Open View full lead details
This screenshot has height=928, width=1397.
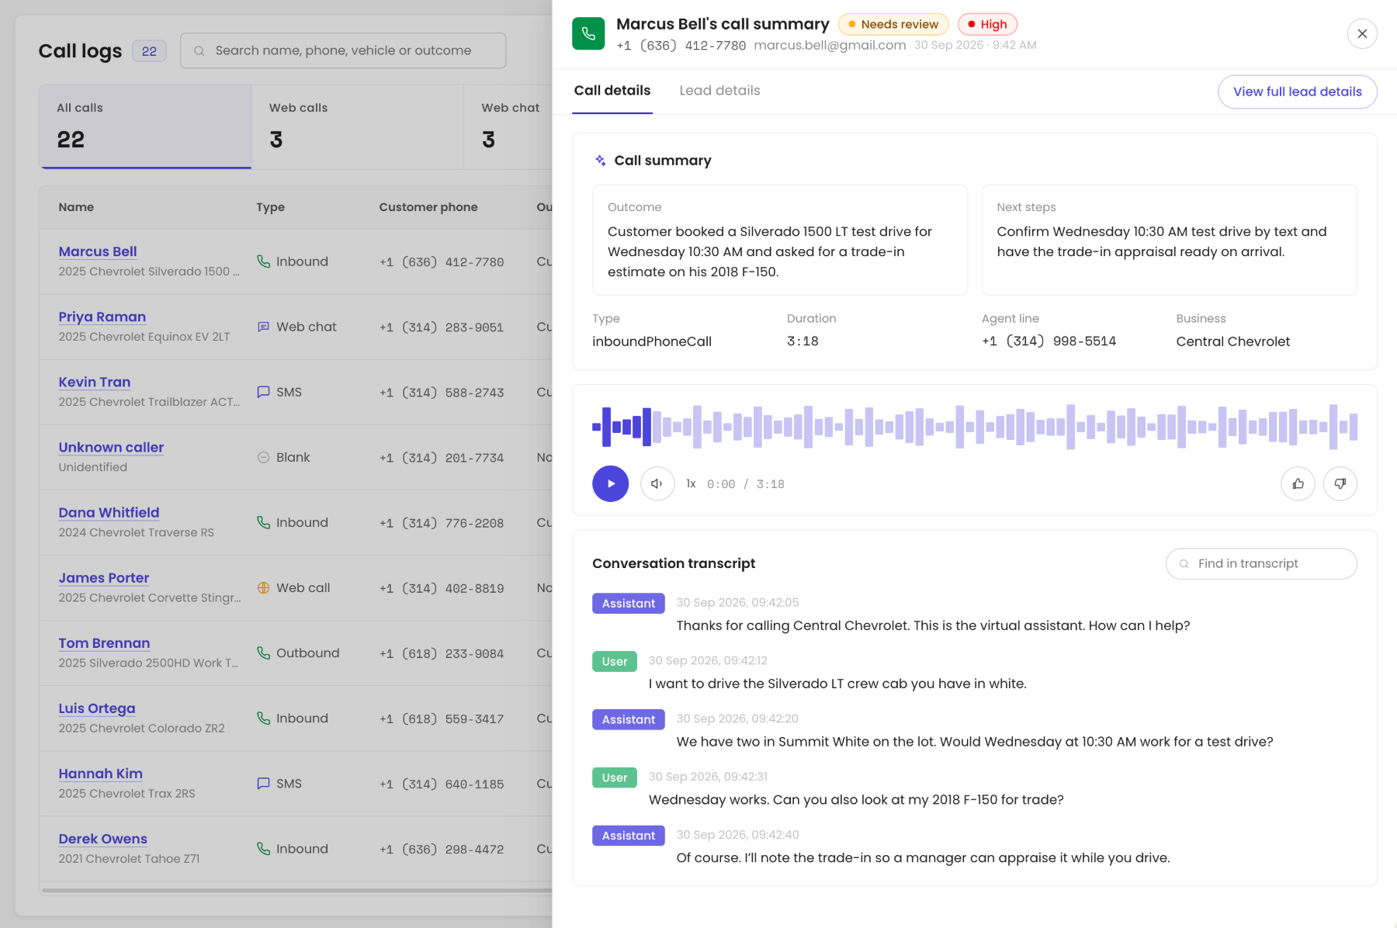point(1298,92)
